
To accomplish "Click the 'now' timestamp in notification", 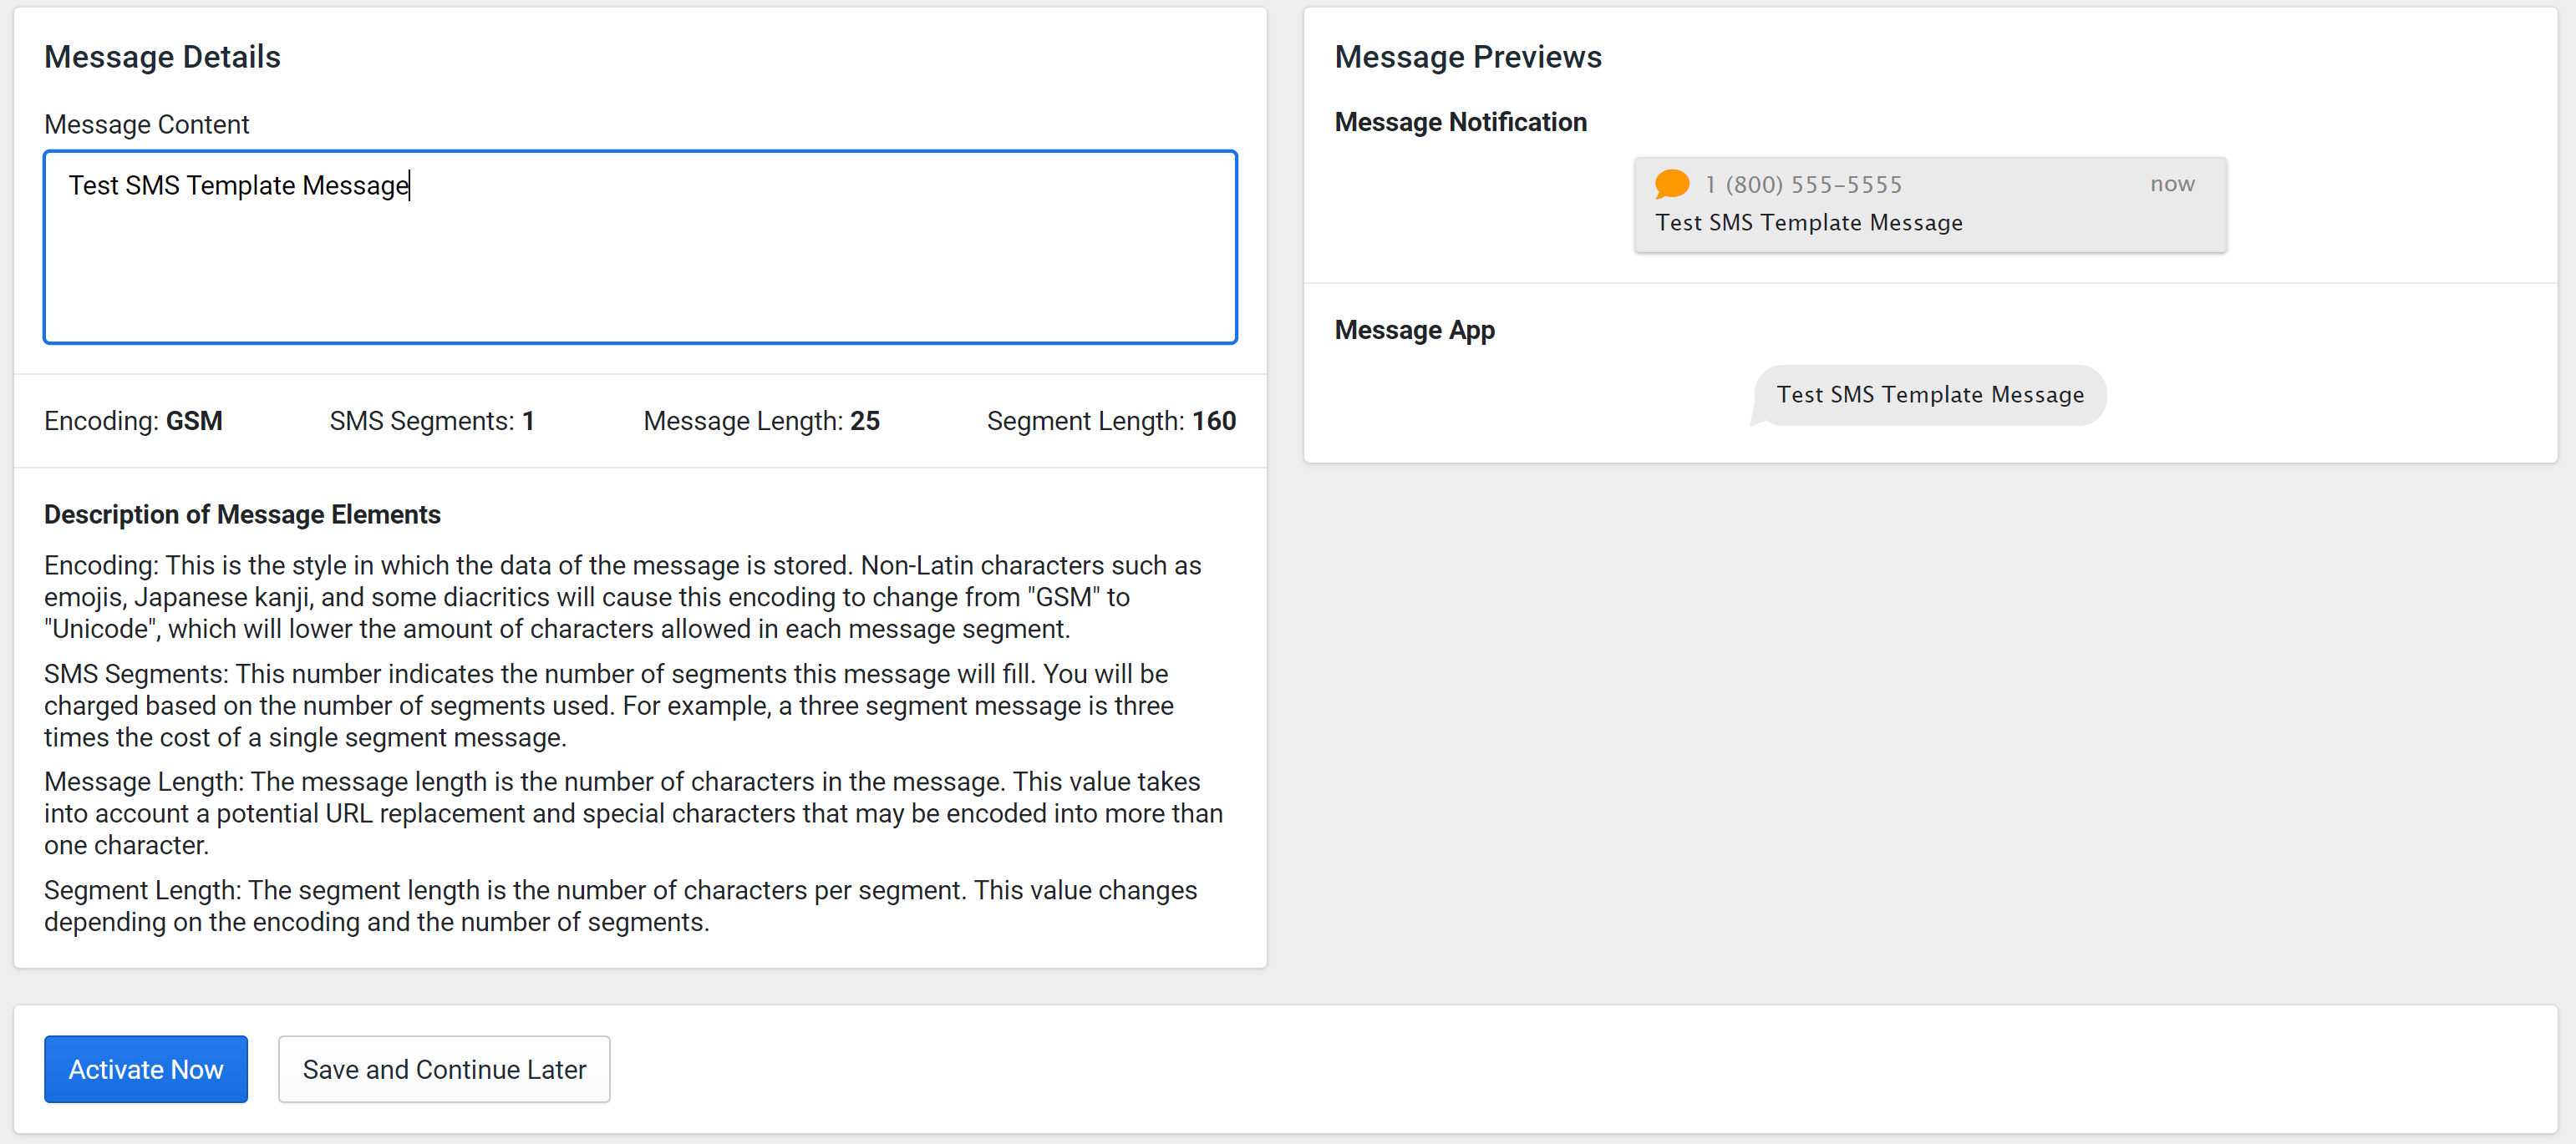I will click(2172, 184).
